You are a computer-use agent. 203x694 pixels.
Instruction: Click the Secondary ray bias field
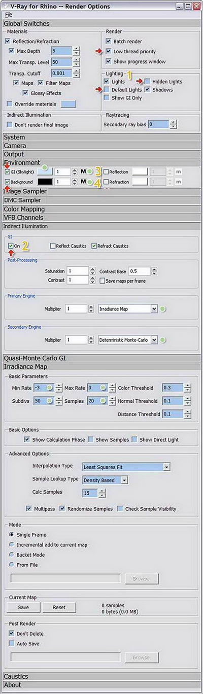point(158,124)
